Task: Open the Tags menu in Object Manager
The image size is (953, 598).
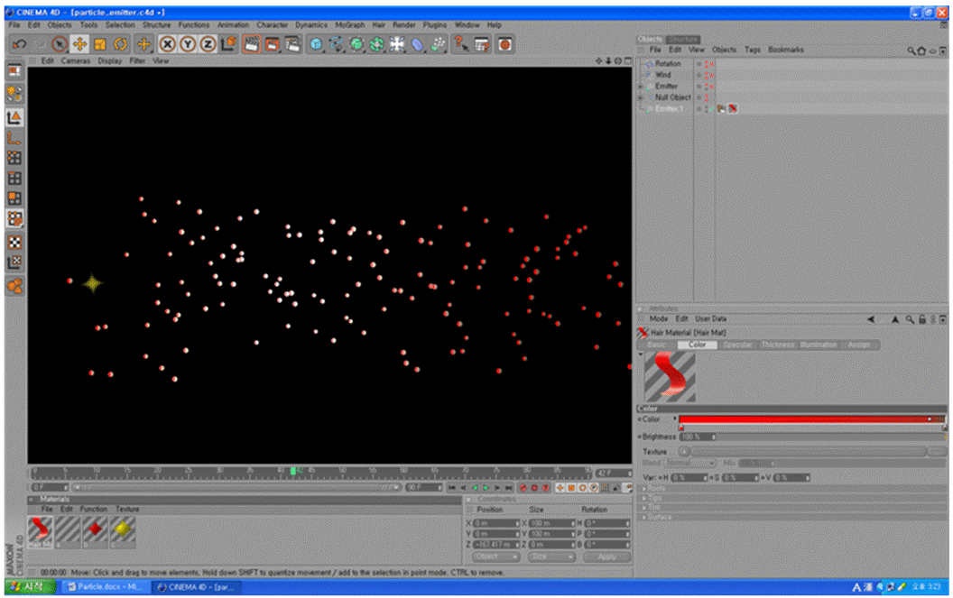Action: coord(753,50)
